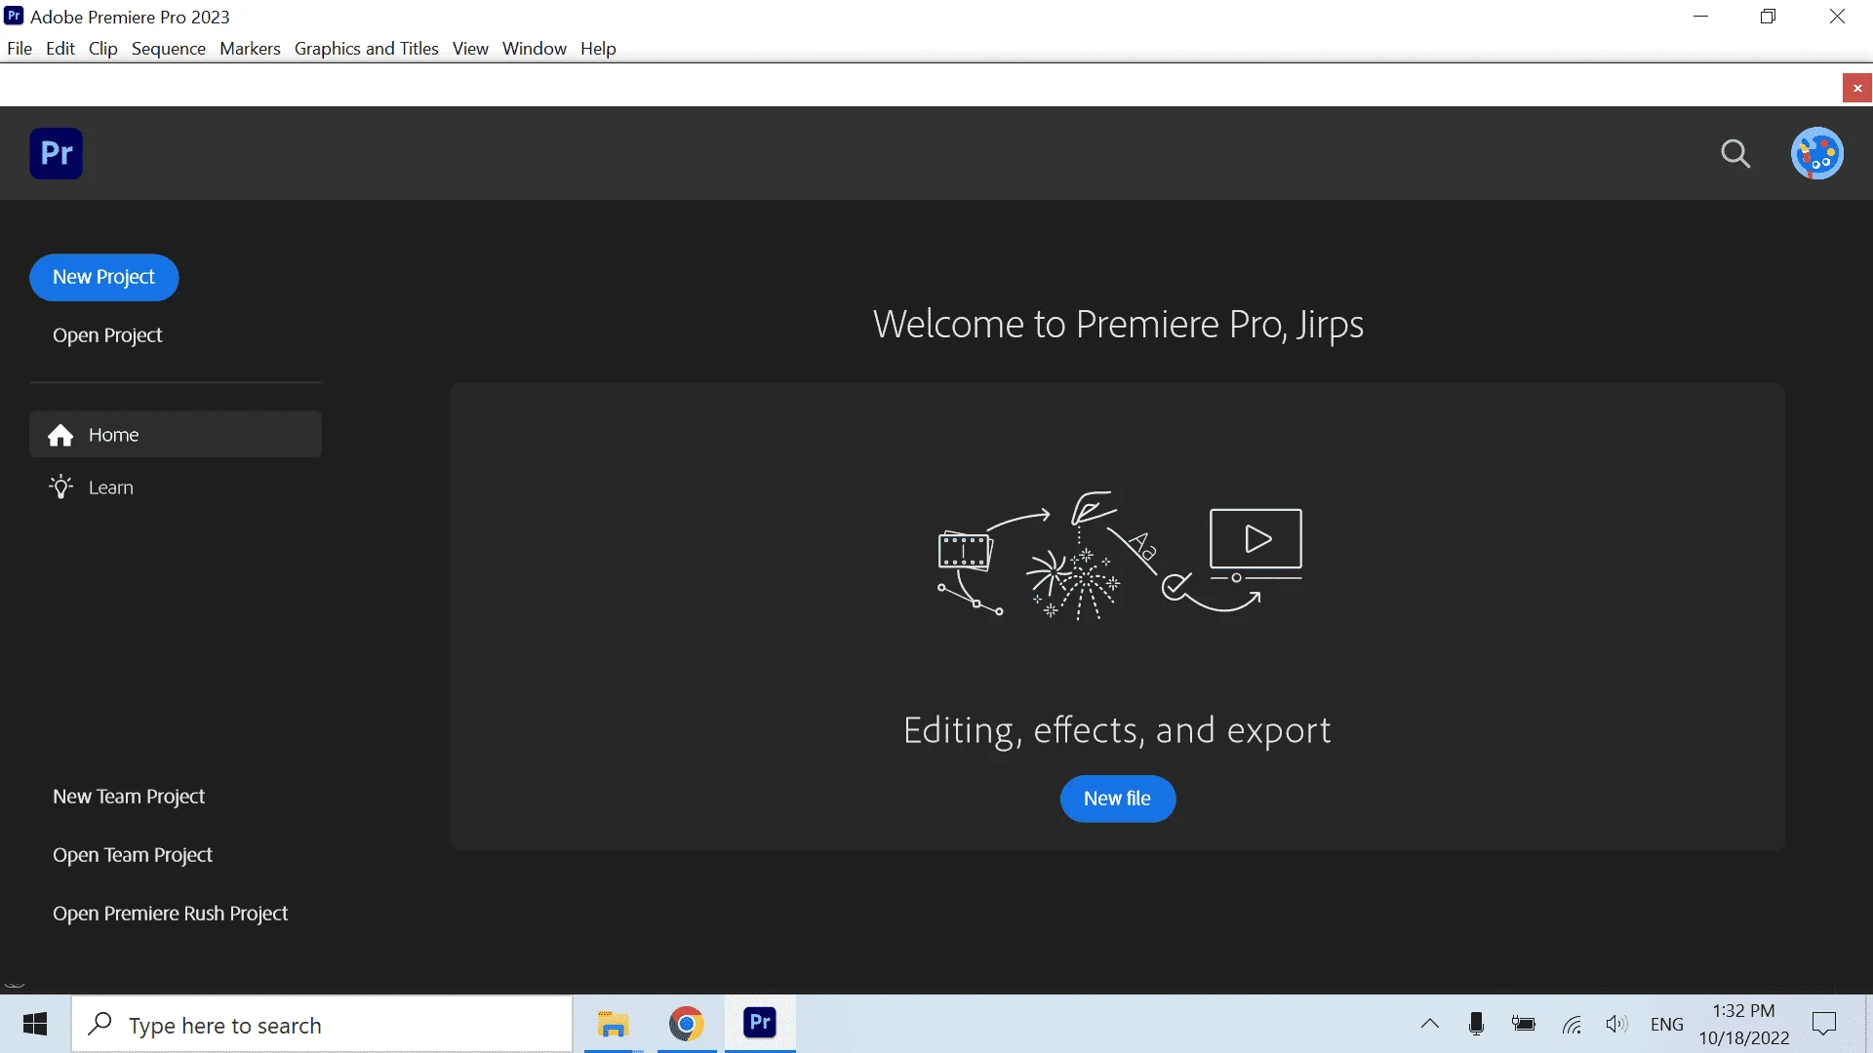1873x1053 pixels.
Task: Open the Edit menu
Action: [60, 49]
